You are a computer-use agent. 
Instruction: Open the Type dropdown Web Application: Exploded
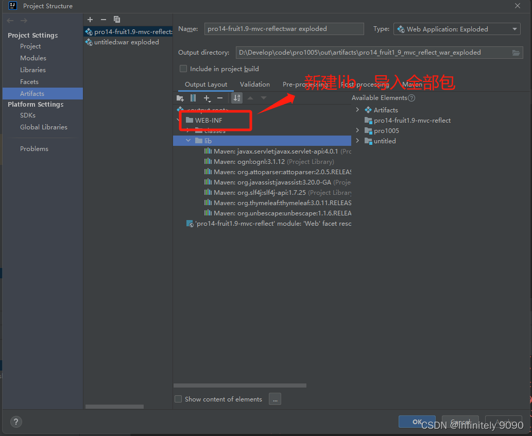click(x=457, y=29)
